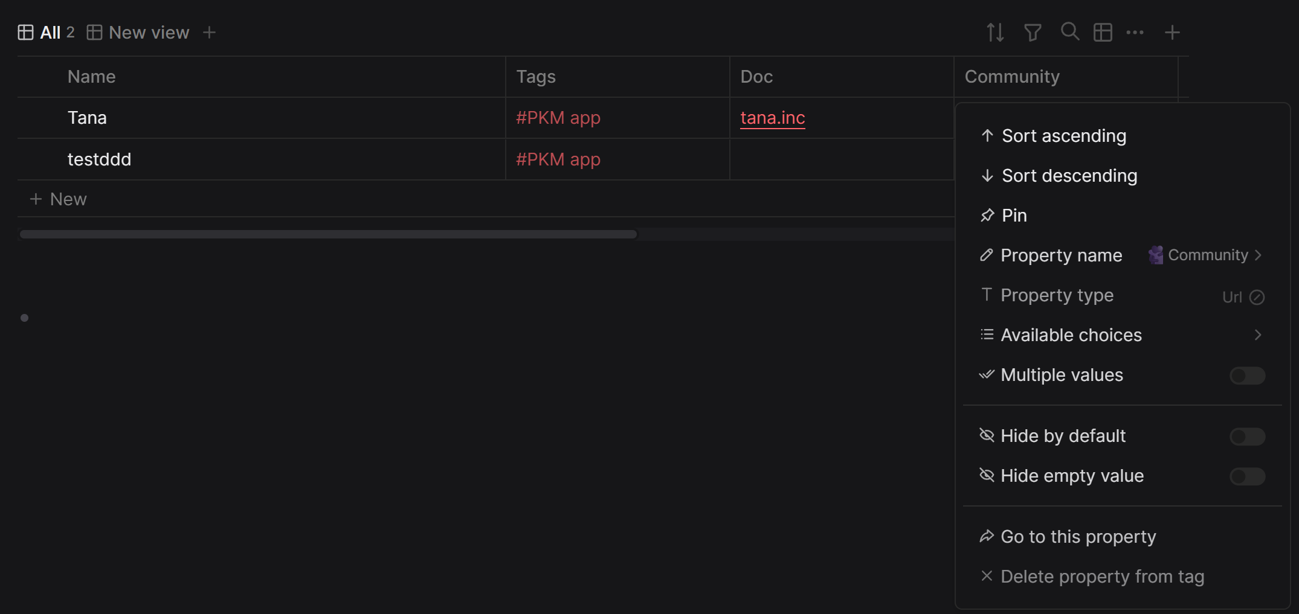Expand the Available choices submenu
The height and width of the screenshot is (614, 1299).
click(1257, 335)
